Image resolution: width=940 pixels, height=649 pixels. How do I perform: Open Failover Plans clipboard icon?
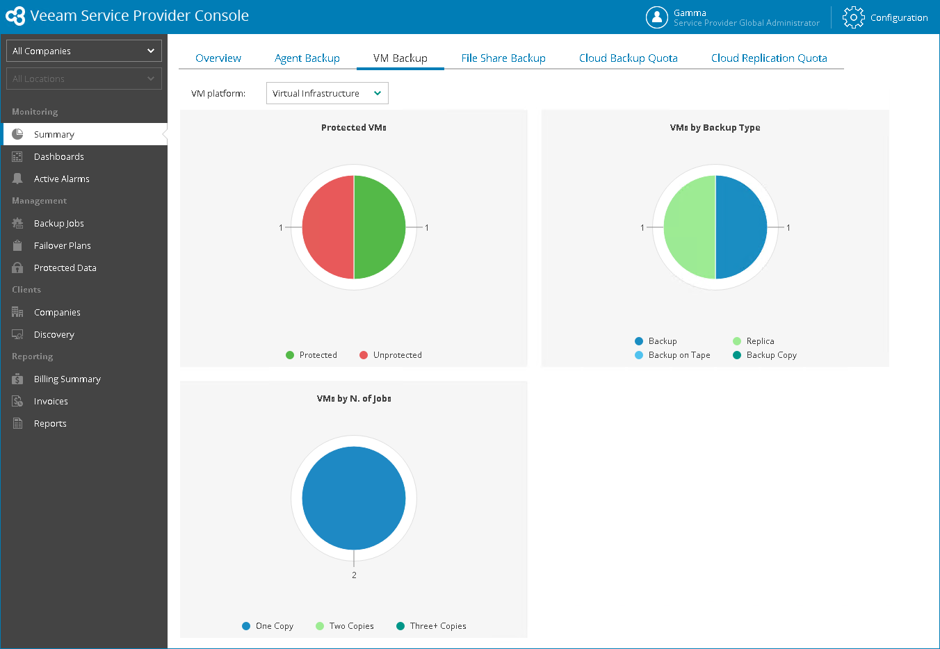point(17,245)
